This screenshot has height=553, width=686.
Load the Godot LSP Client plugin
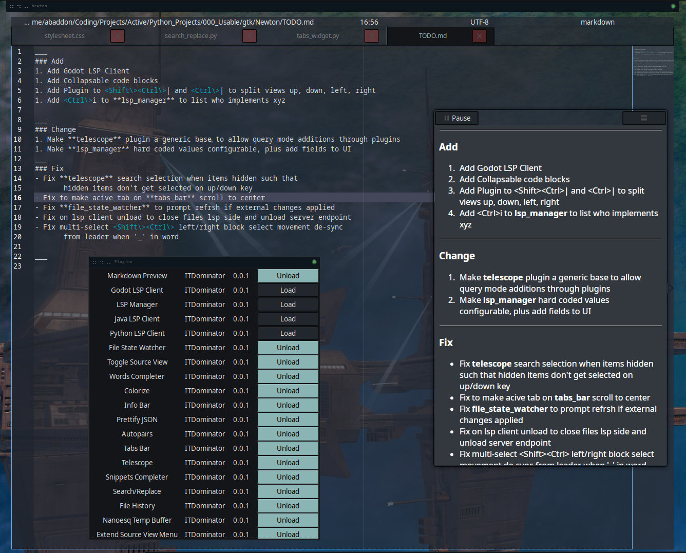pyautogui.click(x=288, y=290)
